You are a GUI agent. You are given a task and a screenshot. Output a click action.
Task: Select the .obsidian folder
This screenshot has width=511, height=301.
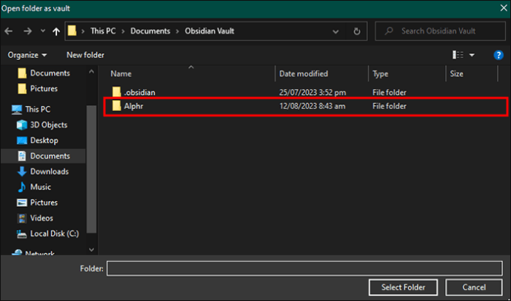[306, 92]
